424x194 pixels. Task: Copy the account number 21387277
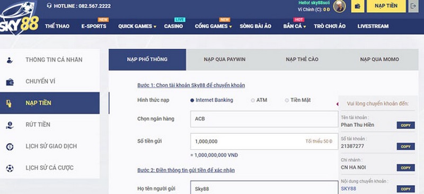[x=405, y=146]
